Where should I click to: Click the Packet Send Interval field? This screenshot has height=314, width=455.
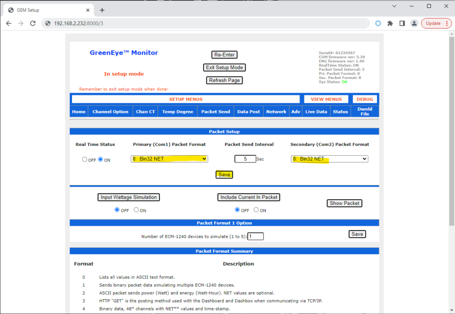click(245, 159)
